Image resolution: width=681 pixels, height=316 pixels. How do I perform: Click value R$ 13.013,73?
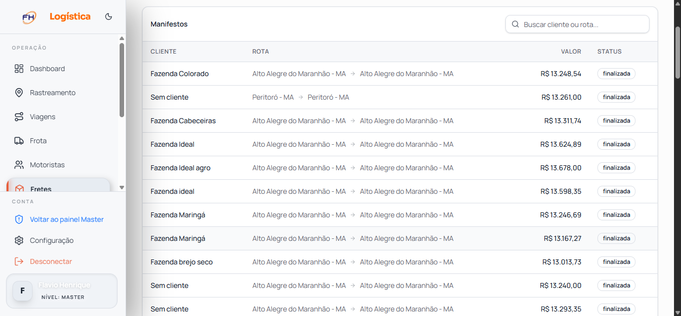pyautogui.click(x=562, y=262)
